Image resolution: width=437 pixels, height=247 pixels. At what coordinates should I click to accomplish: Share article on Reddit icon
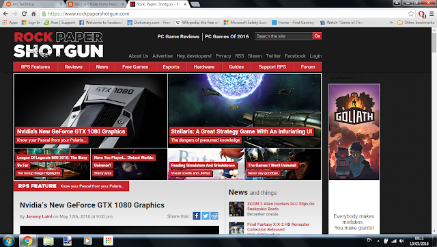(x=214, y=216)
